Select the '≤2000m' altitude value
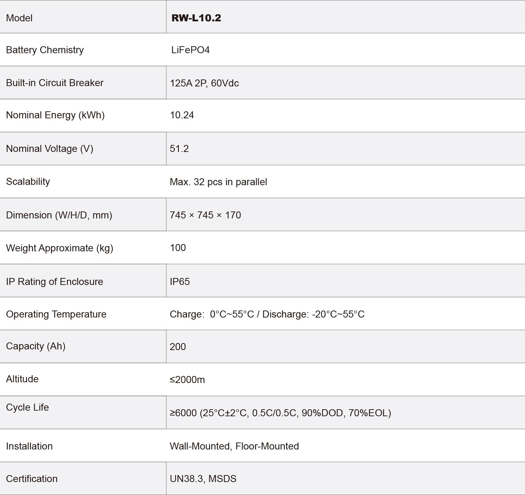Viewport: 525px width, 495px height. click(x=187, y=380)
